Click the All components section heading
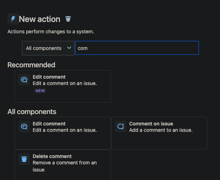Viewport: 220px width, 180px height. pos(32,112)
